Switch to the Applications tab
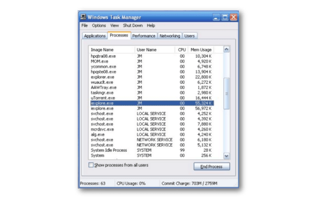 pyautogui.click(x=95, y=36)
